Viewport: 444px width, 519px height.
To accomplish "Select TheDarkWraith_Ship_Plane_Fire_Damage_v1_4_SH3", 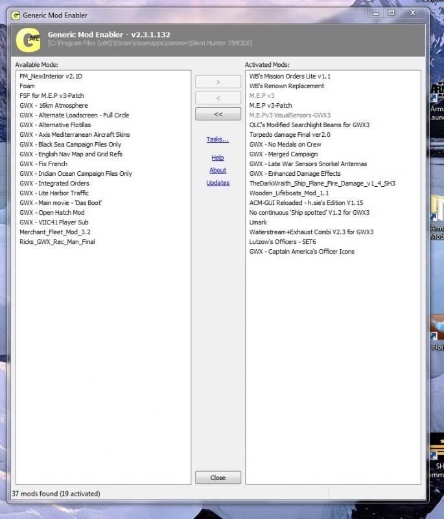I will [x=322, y=184].
